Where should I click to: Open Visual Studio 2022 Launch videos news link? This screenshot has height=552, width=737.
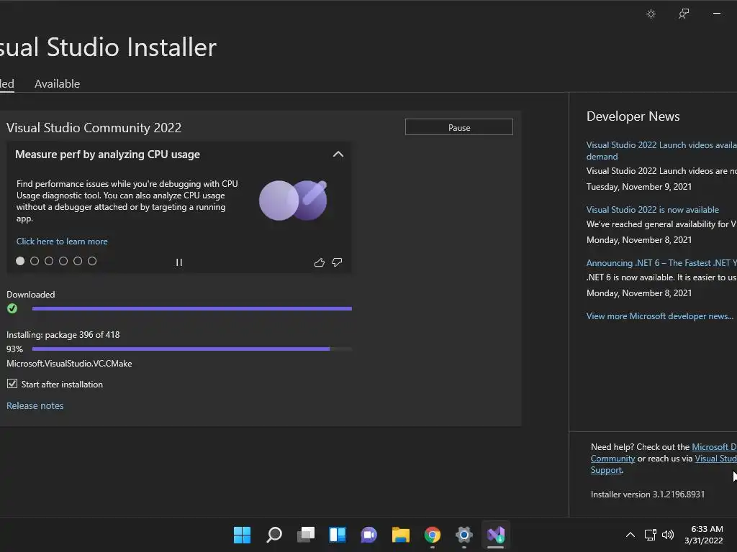[x=661, y=151]
